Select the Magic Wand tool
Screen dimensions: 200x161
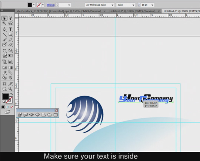(4, 23)
